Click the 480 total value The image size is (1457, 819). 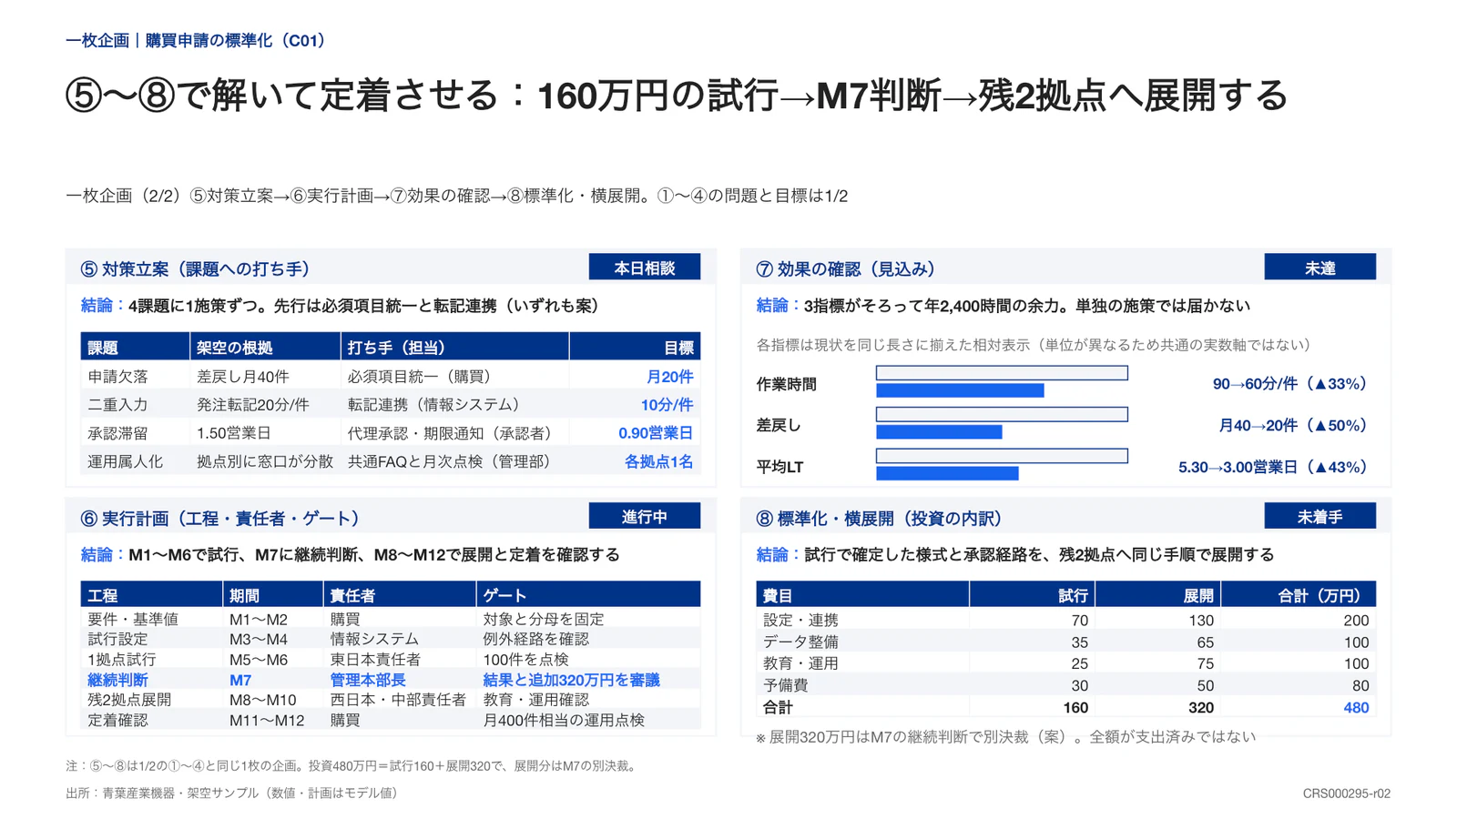(x=1356, y=708)
